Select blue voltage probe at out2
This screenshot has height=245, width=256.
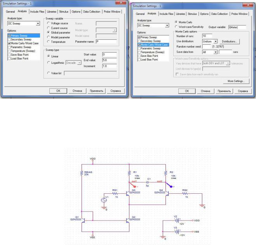[169, 185]
